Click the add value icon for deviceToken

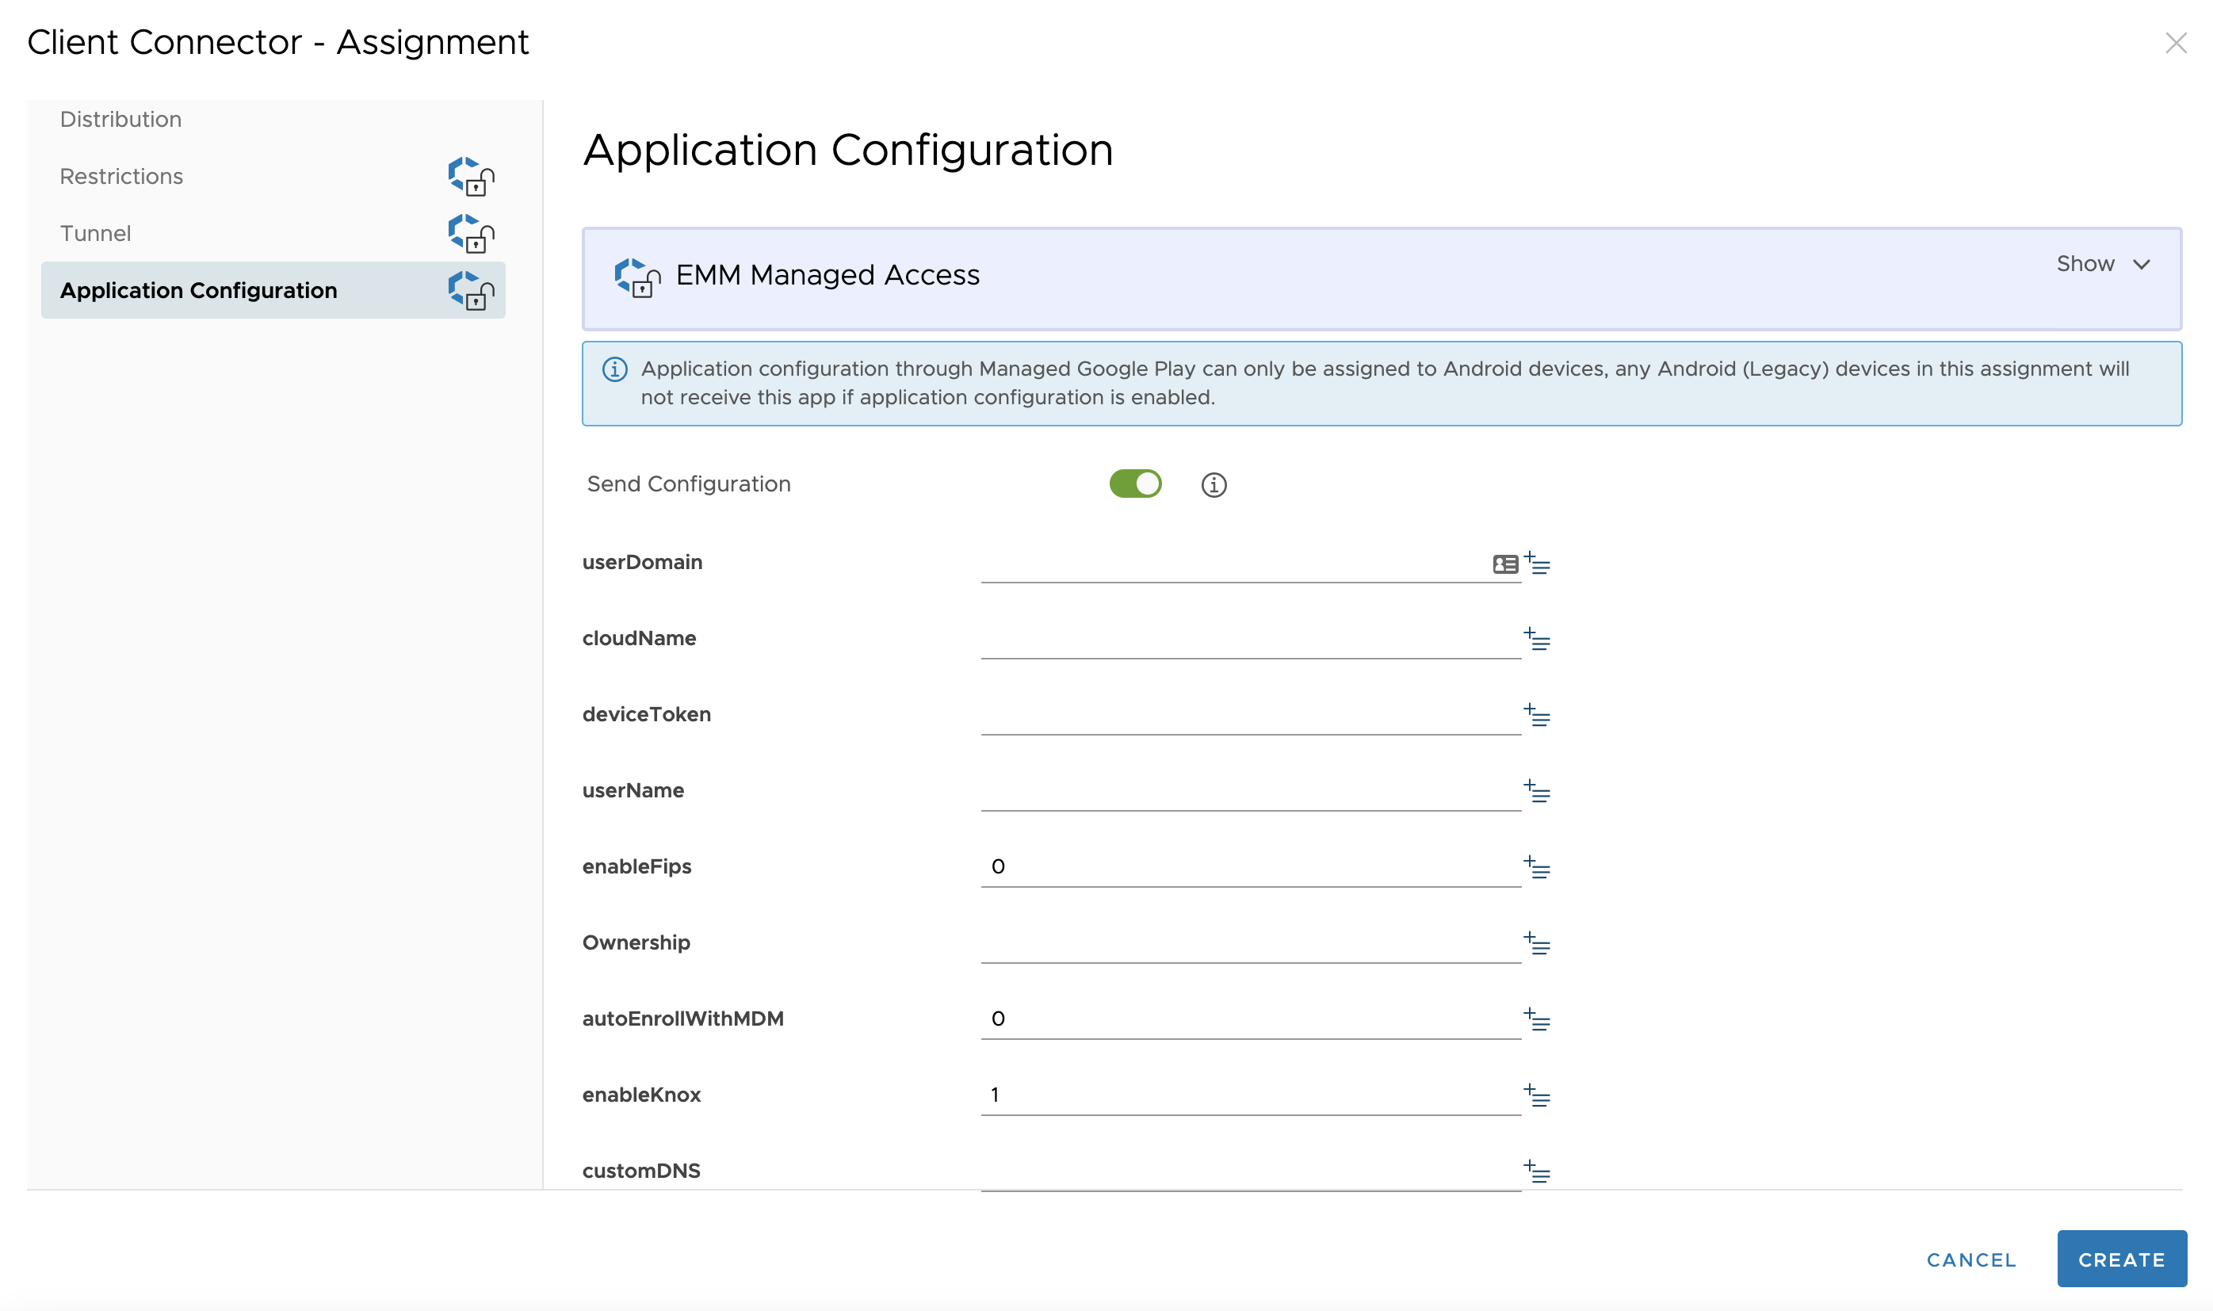pos(1537,716)
